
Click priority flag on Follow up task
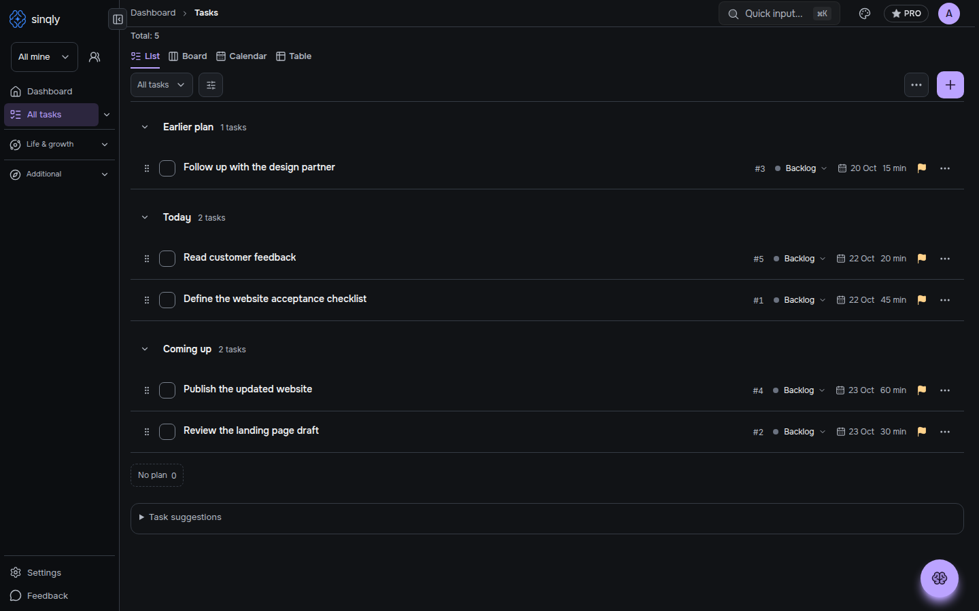click(x=922, y=168)
